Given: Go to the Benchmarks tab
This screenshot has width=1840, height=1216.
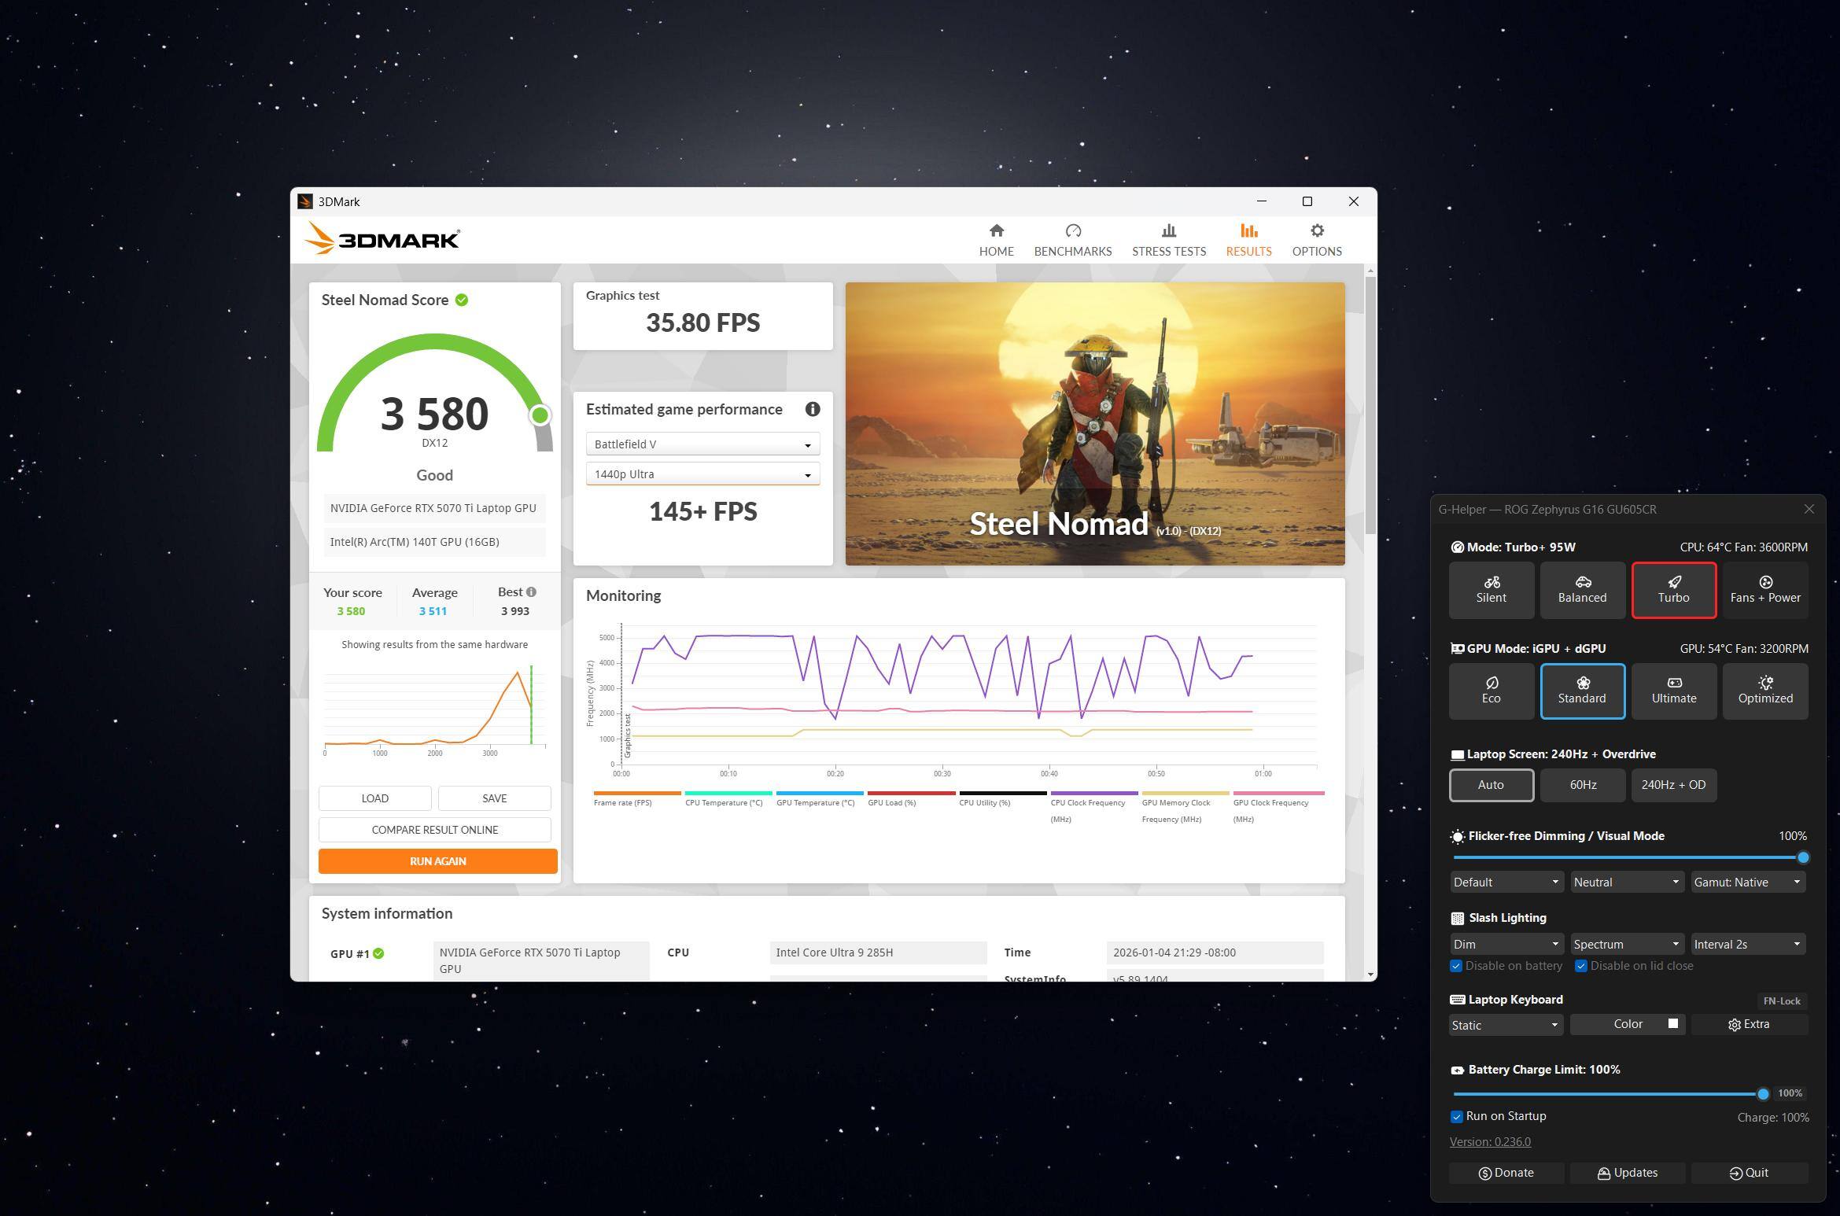Looking at the screenshot, I should point(1072,240).
